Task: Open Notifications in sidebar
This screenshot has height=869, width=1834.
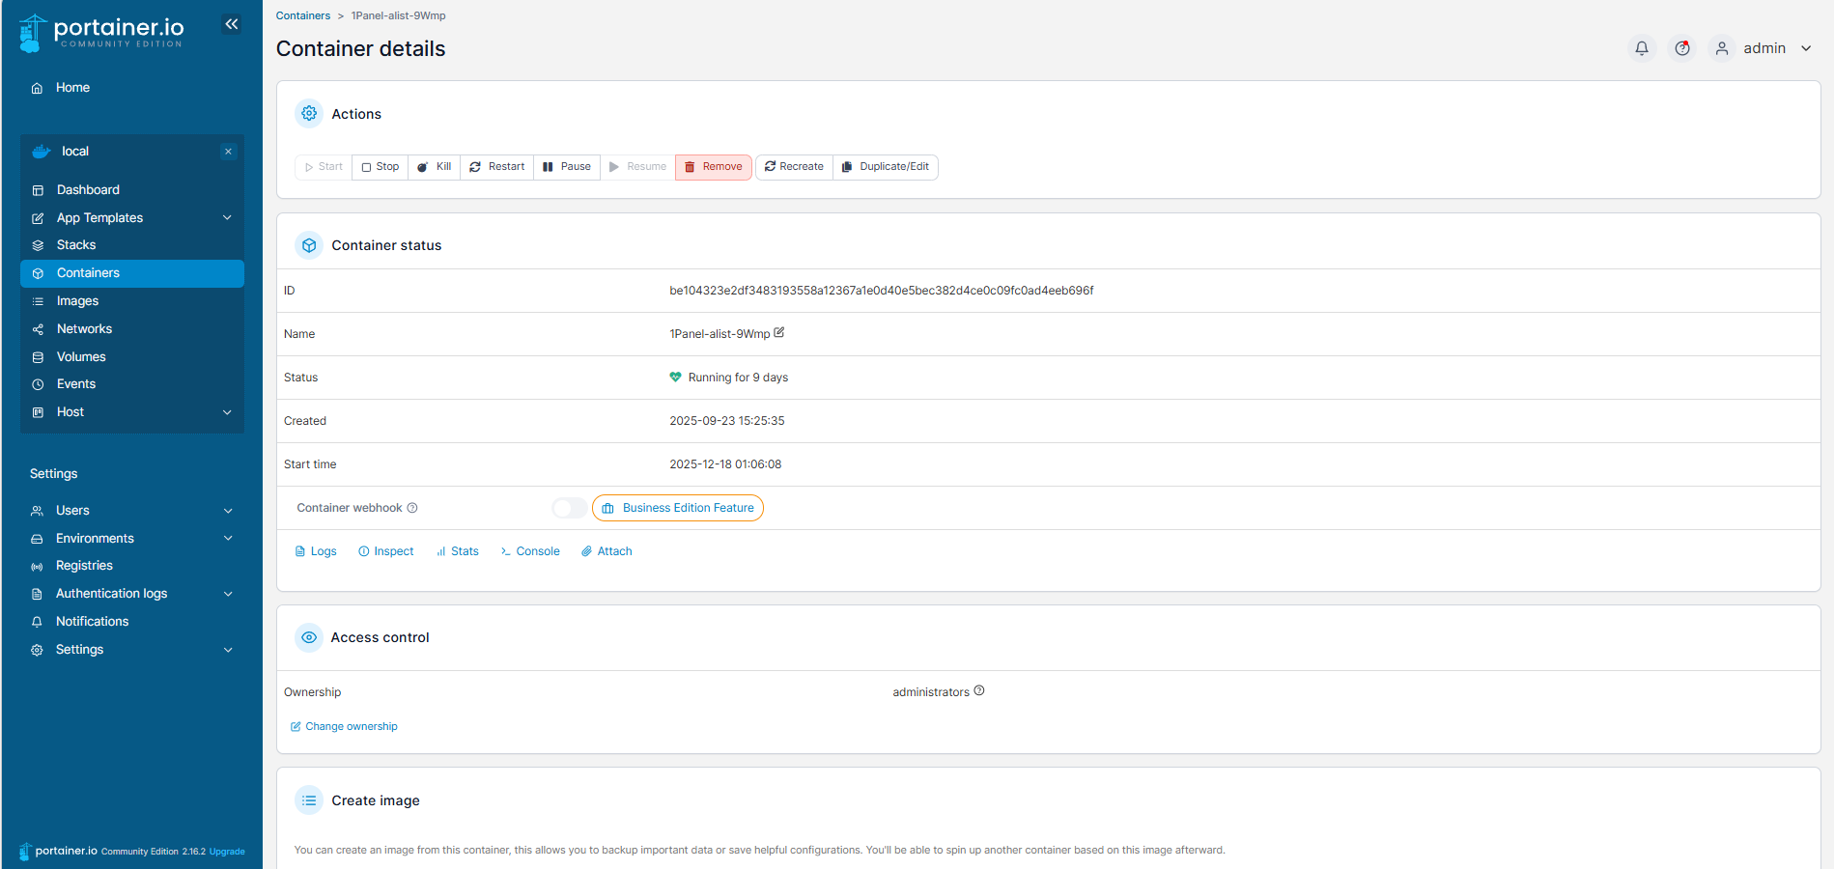Action: [132, 622]
